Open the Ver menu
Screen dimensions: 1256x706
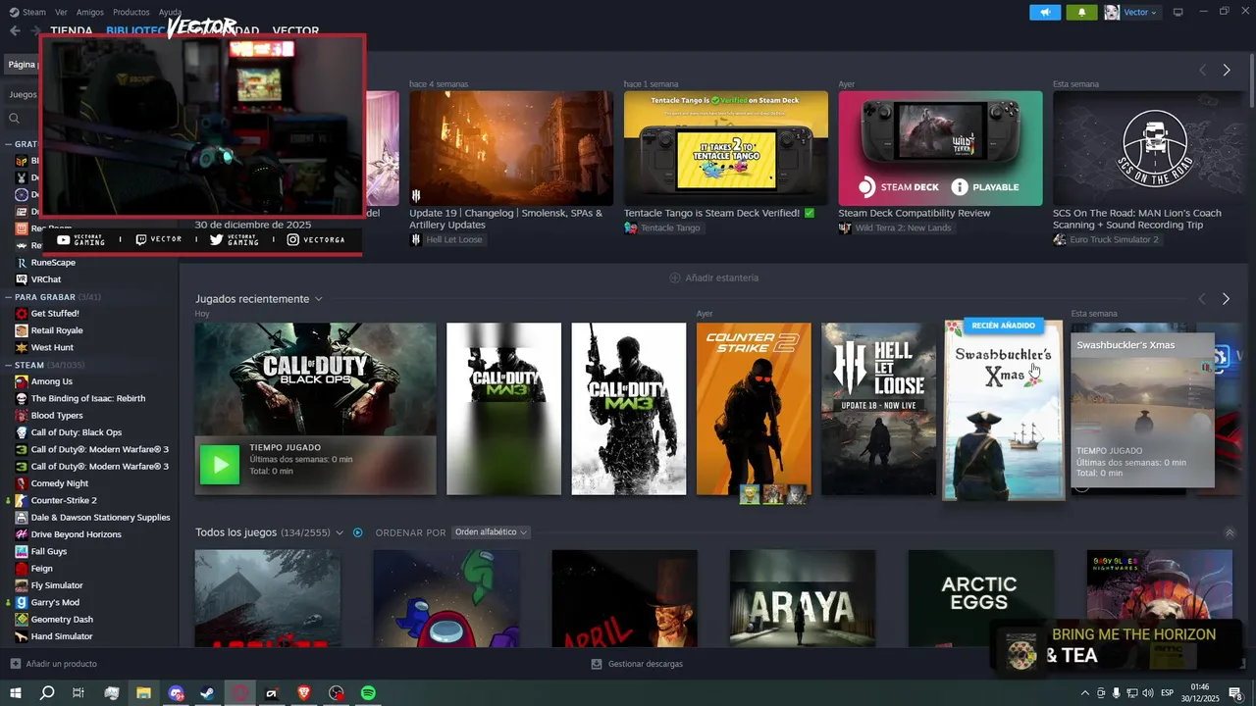click(x=62, y=12)
